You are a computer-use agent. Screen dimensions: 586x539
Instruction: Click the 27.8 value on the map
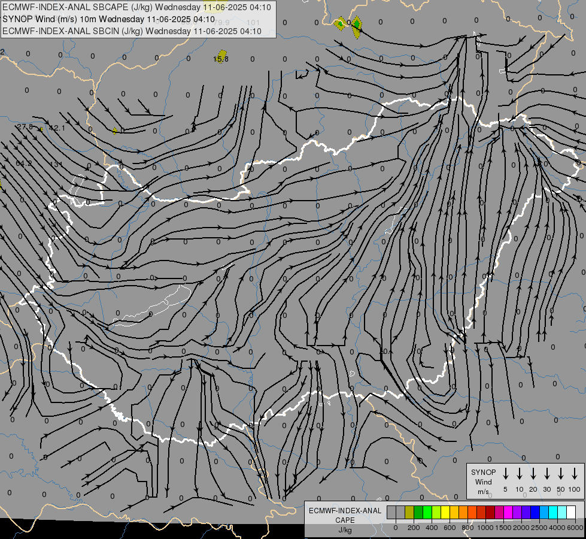tap(25, 127)
